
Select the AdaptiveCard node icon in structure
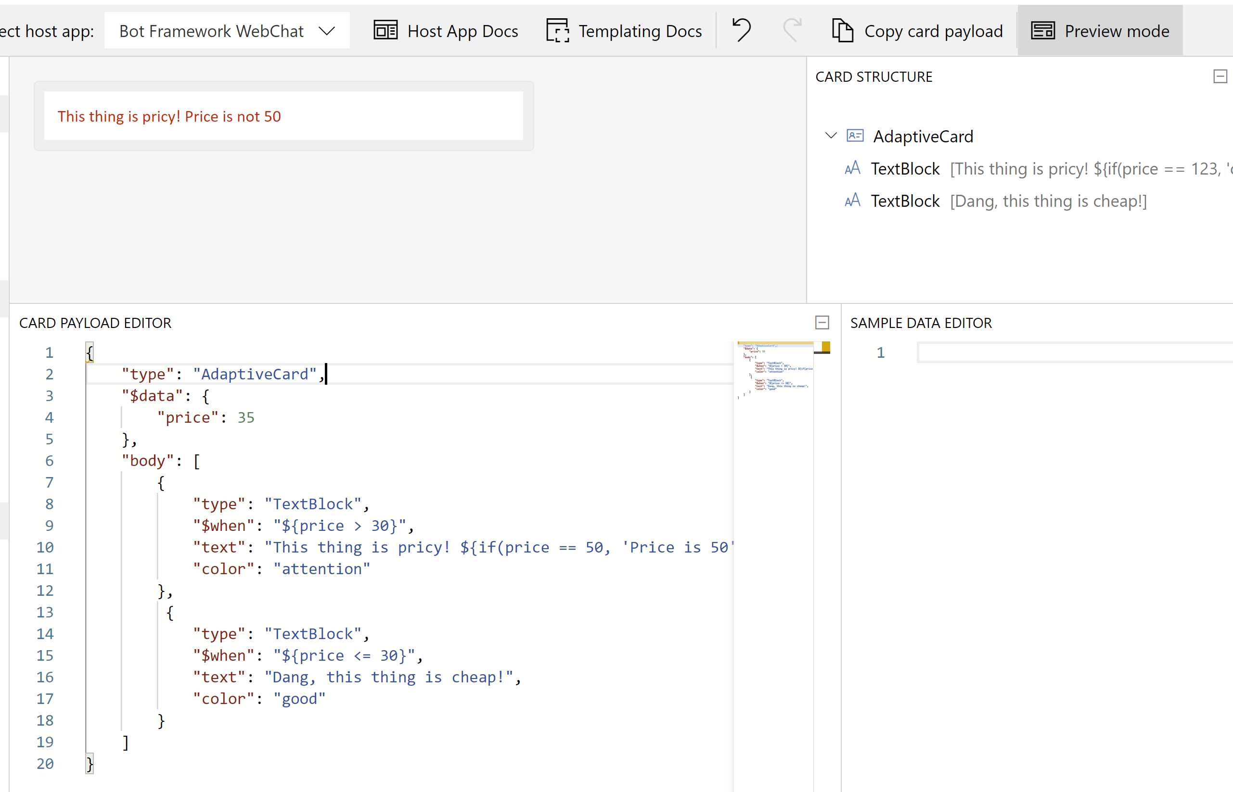click(855, 136)
